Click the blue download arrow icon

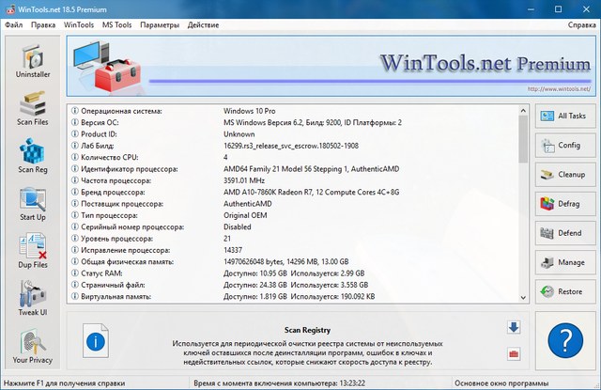[514, 327]
